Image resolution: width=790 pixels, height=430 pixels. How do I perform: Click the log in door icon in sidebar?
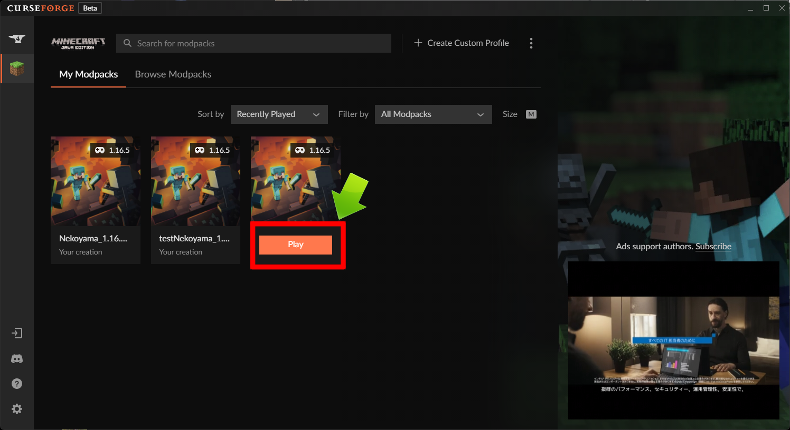point(17,333)
